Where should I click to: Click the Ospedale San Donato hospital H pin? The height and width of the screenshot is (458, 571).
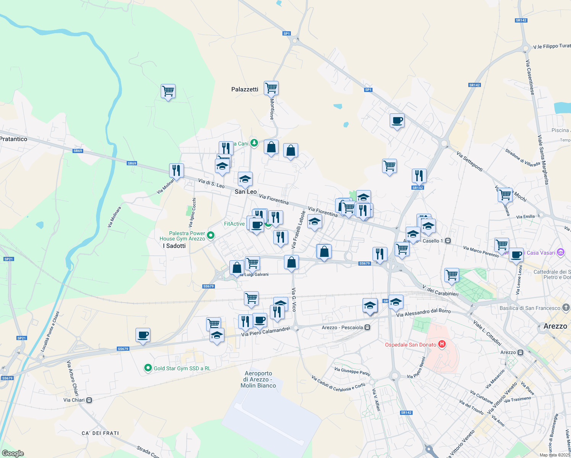point(442,344)
